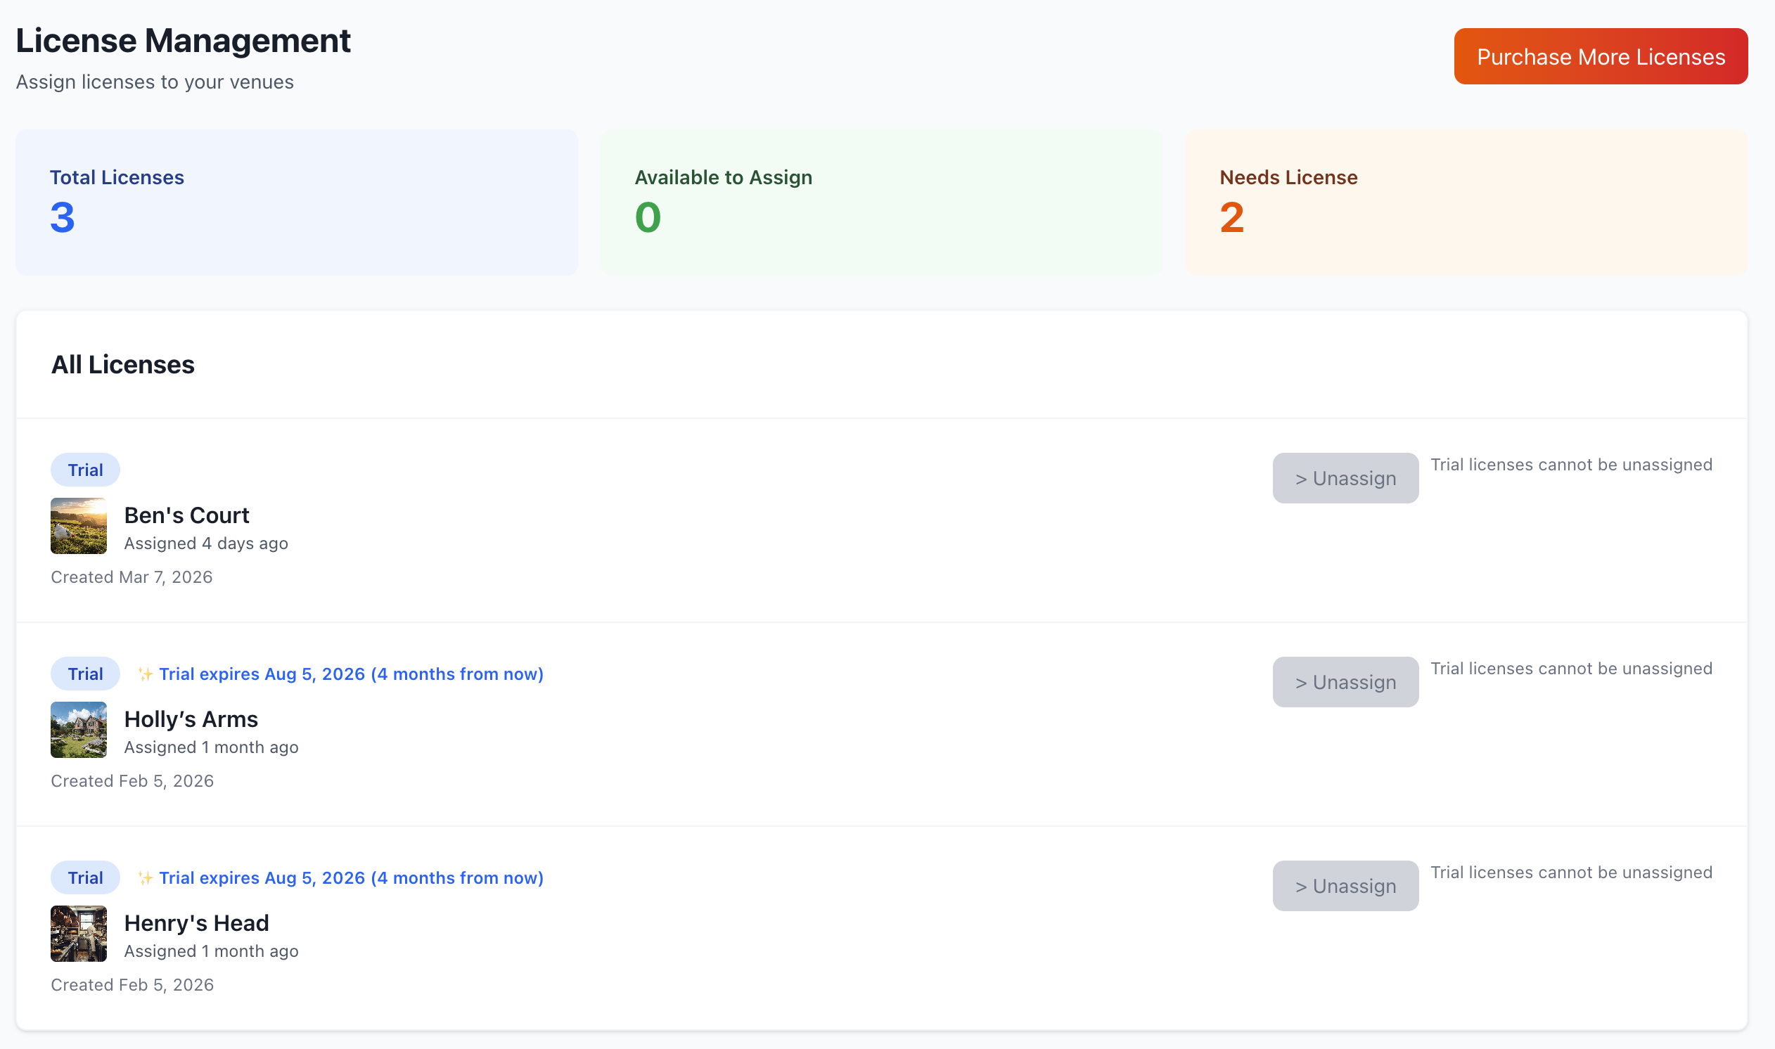Image resolution: width=1775 pixels, height=1049 pixels.
Task: Click the Trial badge on Holly's Arms license
Action: [x=85, y=674]
